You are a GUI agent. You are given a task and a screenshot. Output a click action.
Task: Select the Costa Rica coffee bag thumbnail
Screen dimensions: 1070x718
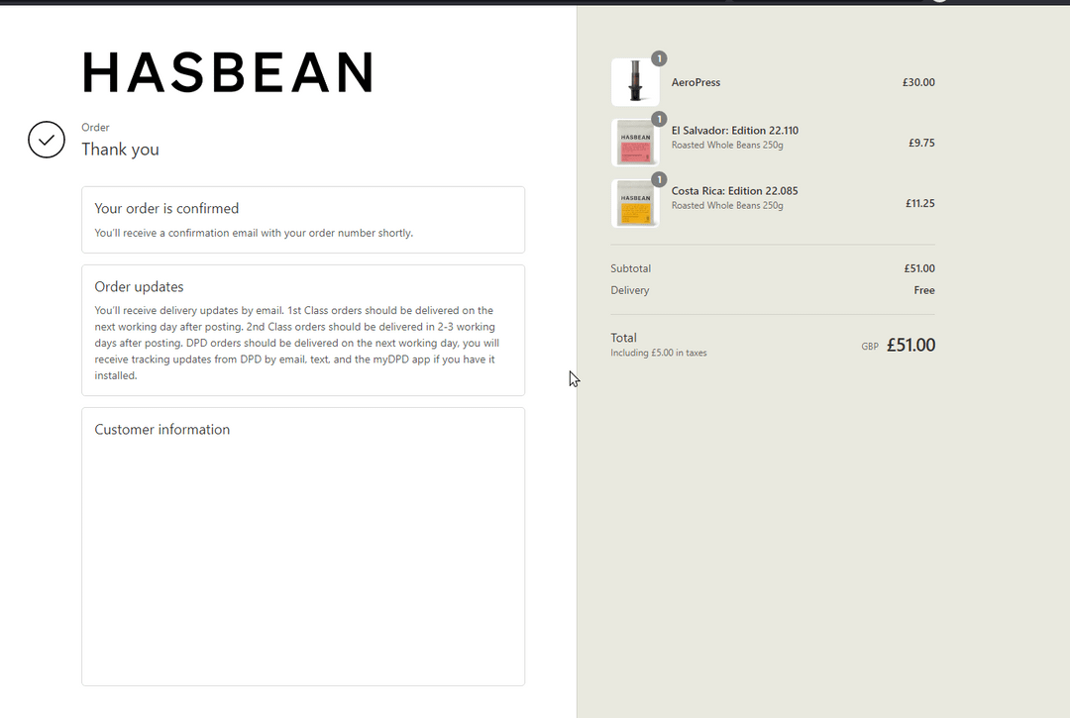pyautogui.click(x=635, y=204)
